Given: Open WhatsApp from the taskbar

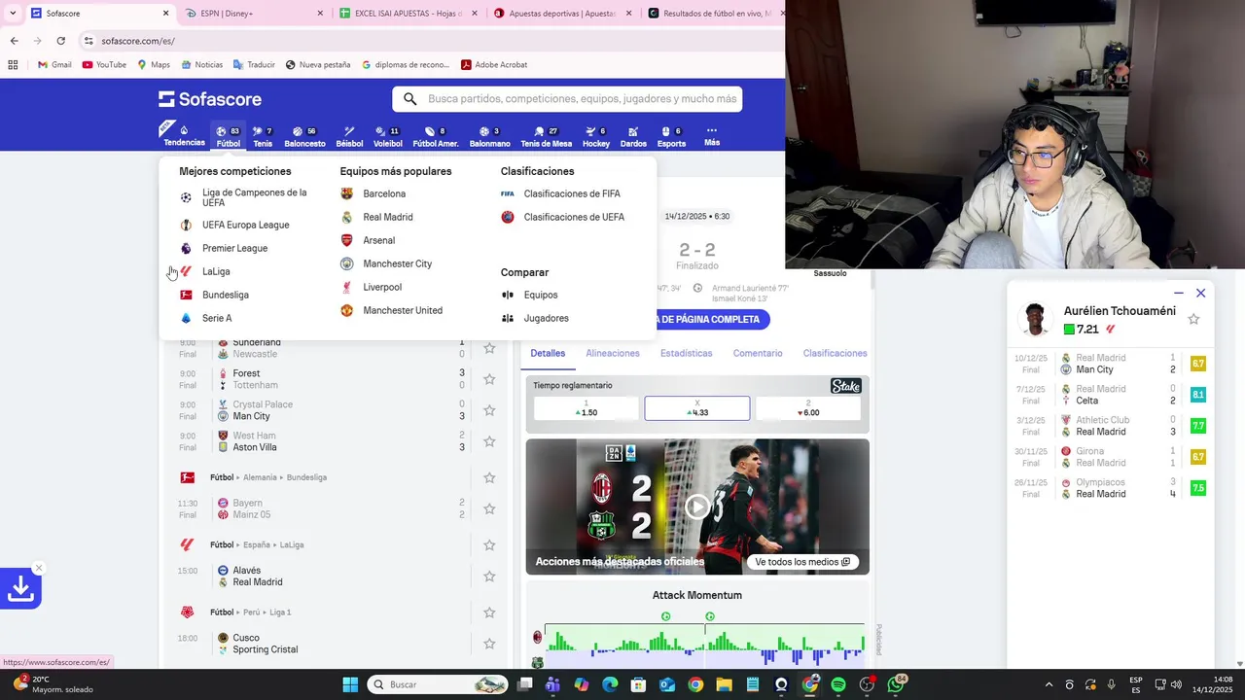Looking at the screenshot, I should (895, 684).
